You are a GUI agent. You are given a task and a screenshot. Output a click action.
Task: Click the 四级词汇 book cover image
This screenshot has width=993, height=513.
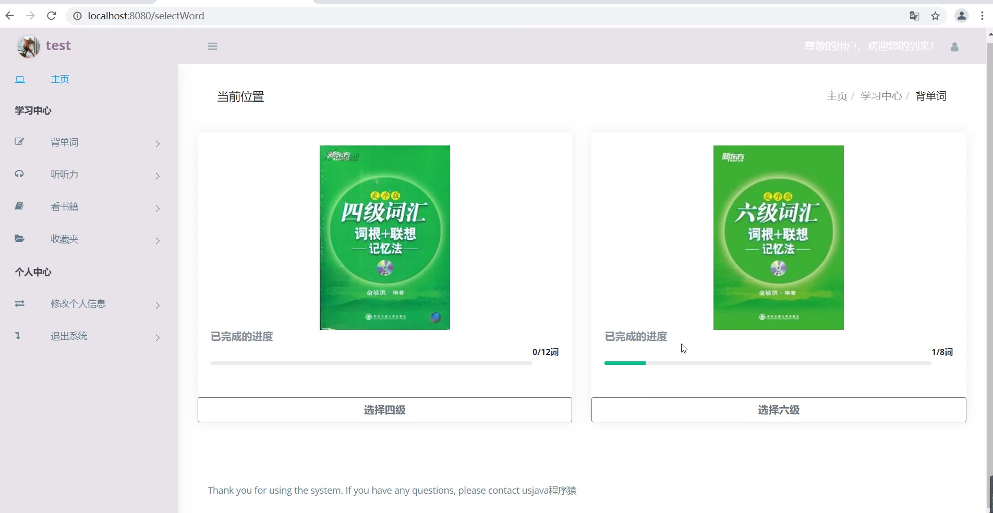point(385,238)
